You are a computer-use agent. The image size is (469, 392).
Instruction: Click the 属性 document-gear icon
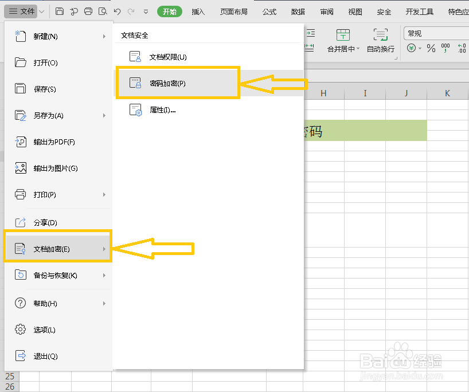(135, 109)
